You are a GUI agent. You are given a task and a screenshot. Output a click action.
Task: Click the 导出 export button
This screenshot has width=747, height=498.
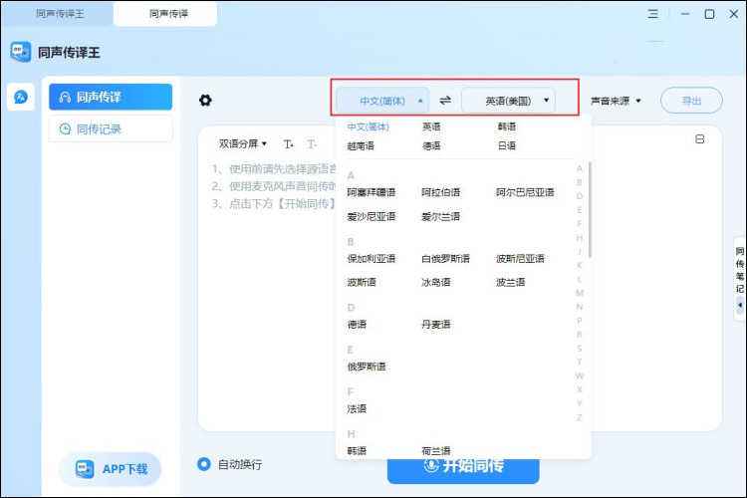tap(691, 101)
